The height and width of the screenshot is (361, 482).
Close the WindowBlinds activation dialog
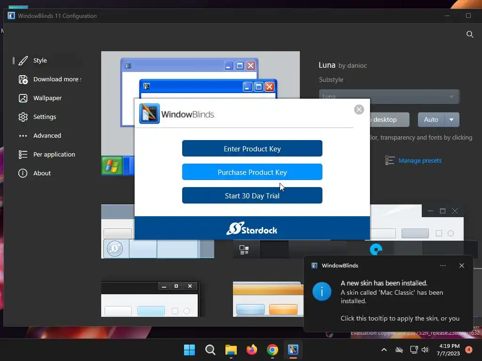pos(359,110)
